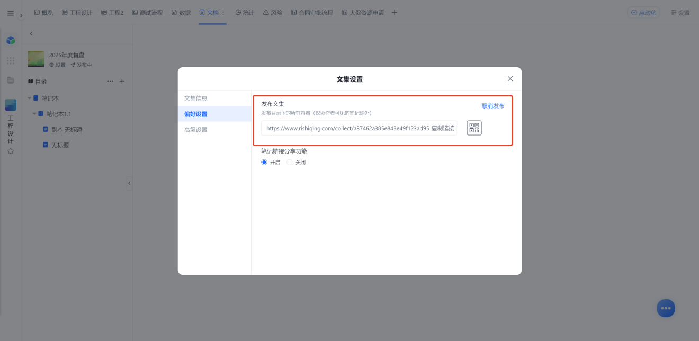The image size is (699, 341).
Task: Add new item to 目录 with plus
Action: coord(122,82)
